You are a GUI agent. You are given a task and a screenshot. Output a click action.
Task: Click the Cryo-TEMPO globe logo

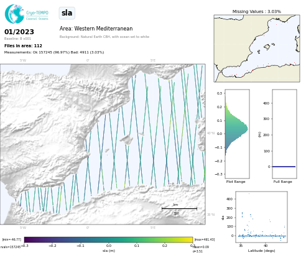[14, 14]
